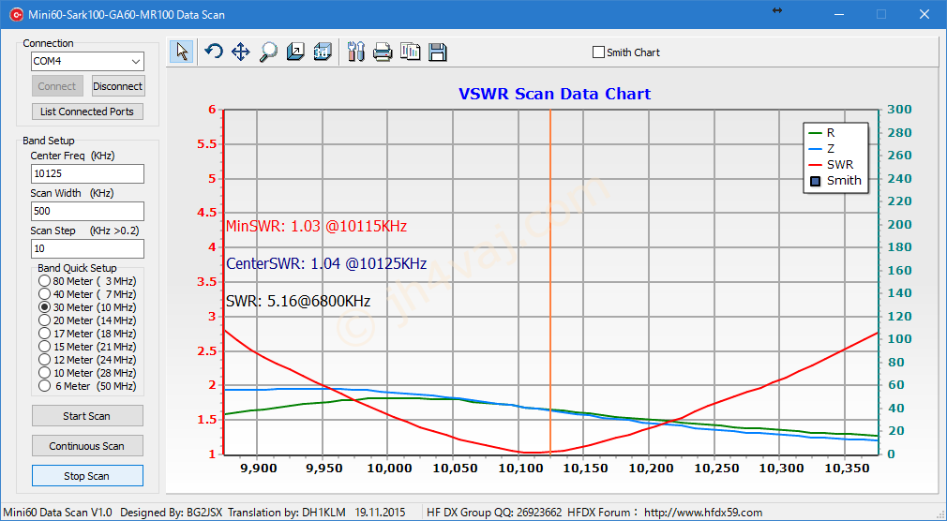This screenshot has height=521, width=947.
Task: Click the Stop Scan button
Action: click(x=87, y=476)
